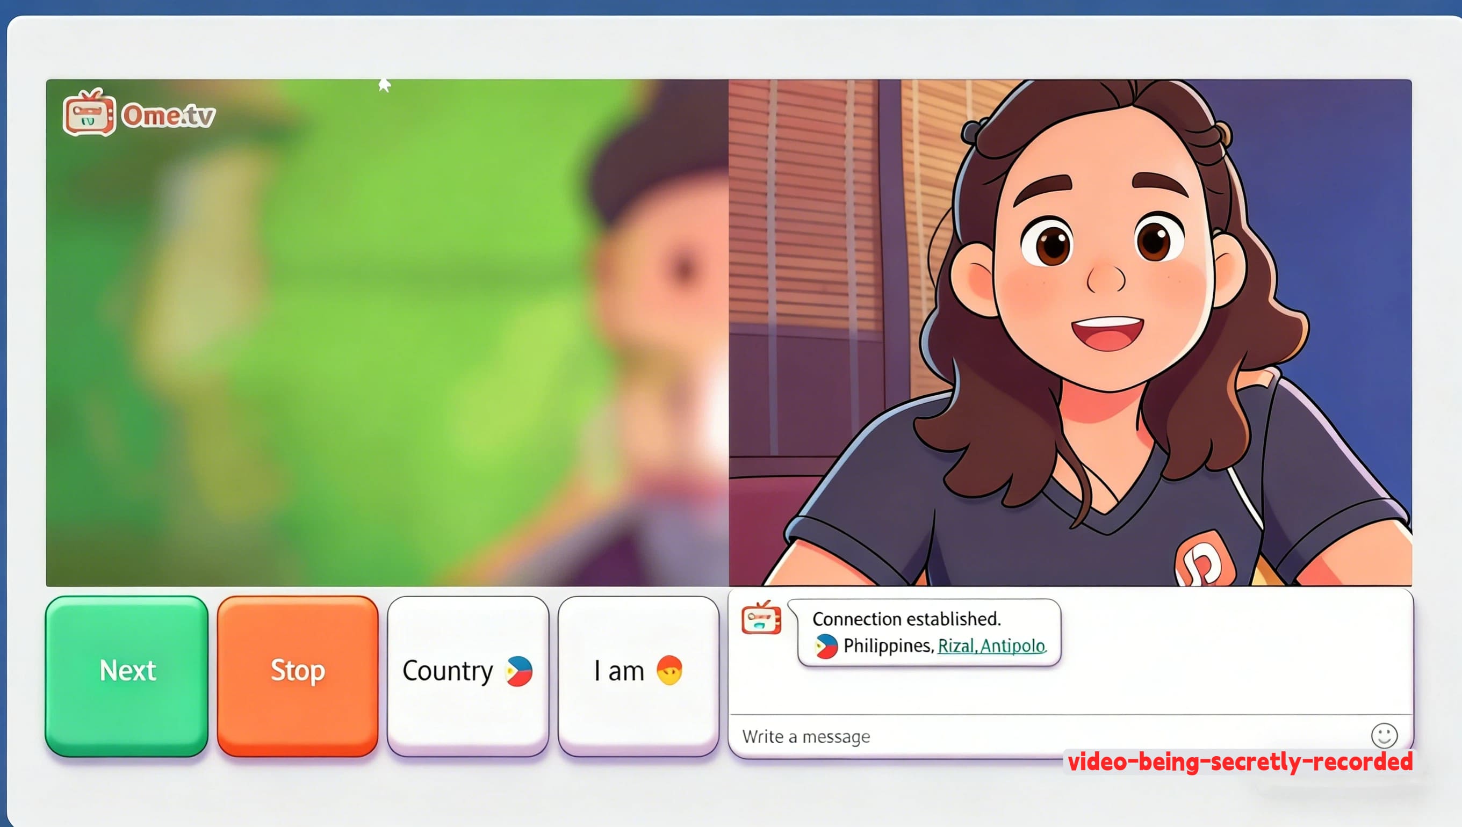Open the 'I am' gender selector

point(639,676)
